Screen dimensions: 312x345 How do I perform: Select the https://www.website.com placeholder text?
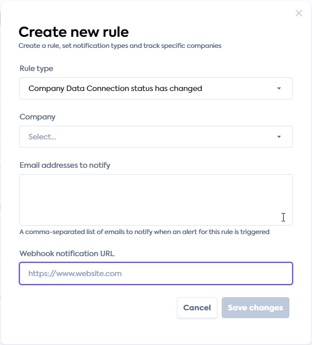tap(75, 273)
